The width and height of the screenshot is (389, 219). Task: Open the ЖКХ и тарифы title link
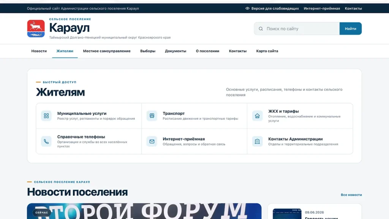pos(283,111)
